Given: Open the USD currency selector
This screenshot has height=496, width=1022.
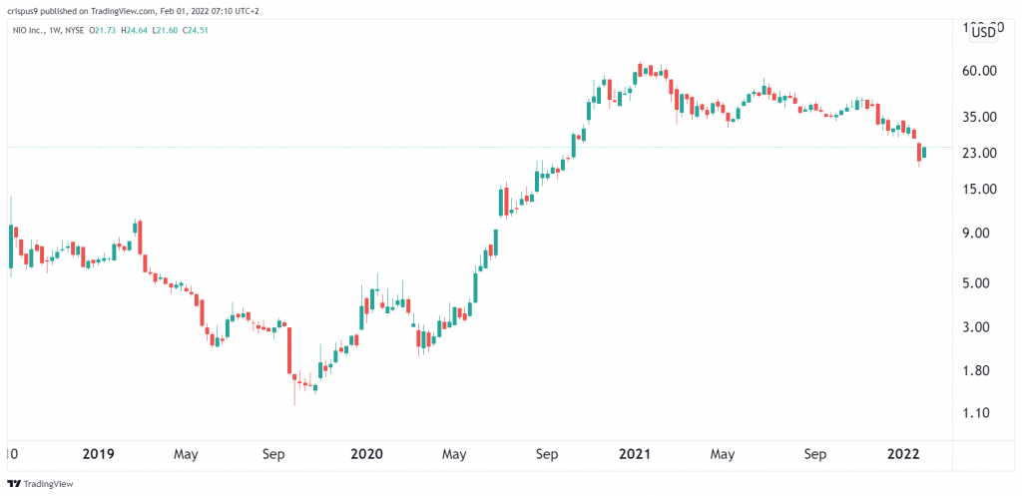Looking at the screenshot, I should pos(983,31).
